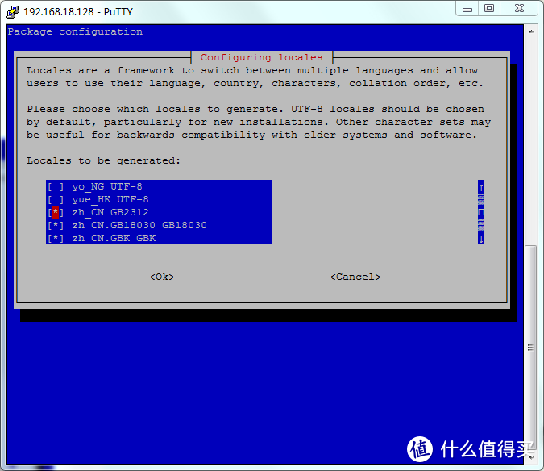
Task: Click the 'Locales to be generated:' label
Action: tap(103, 161)
